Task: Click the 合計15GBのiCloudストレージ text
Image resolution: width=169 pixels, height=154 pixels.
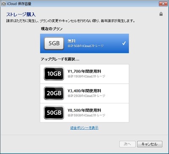Action: (x=86, y=76)
